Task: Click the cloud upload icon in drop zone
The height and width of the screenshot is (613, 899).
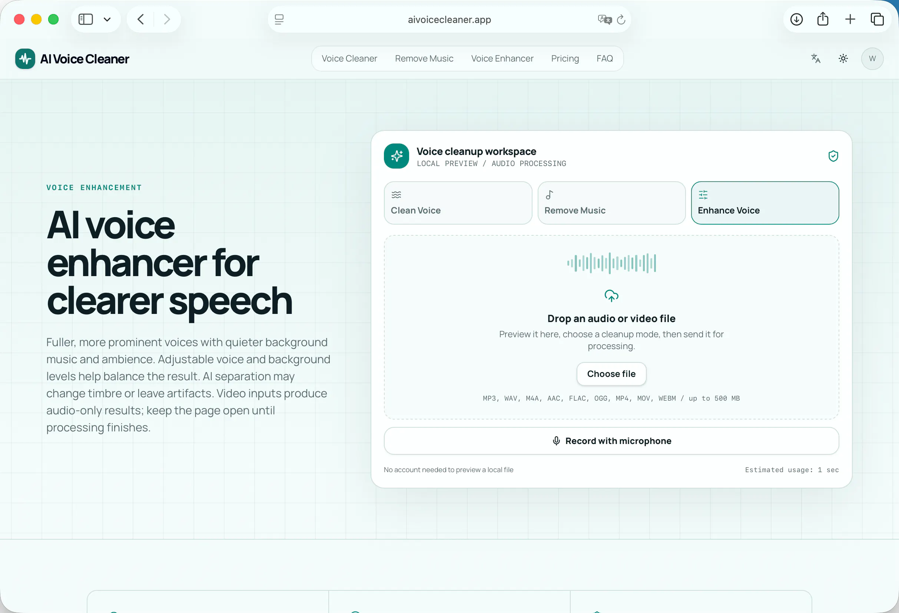Action: pos(611,296)
